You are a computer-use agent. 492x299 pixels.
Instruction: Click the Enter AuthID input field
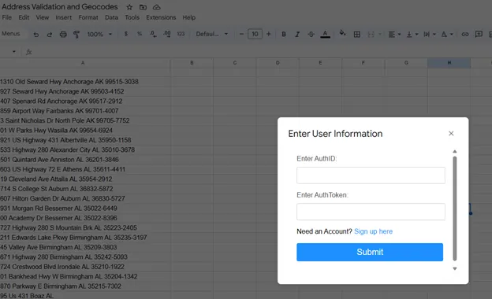click(371, 175)
